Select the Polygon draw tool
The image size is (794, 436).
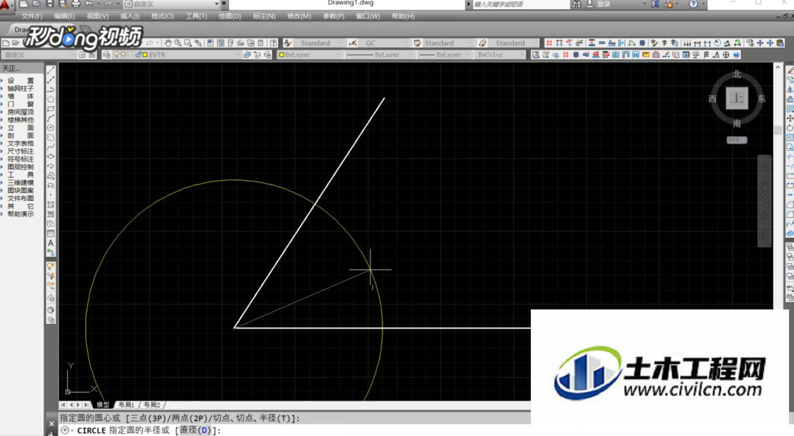pyautogui.click(x=51, y=99)
